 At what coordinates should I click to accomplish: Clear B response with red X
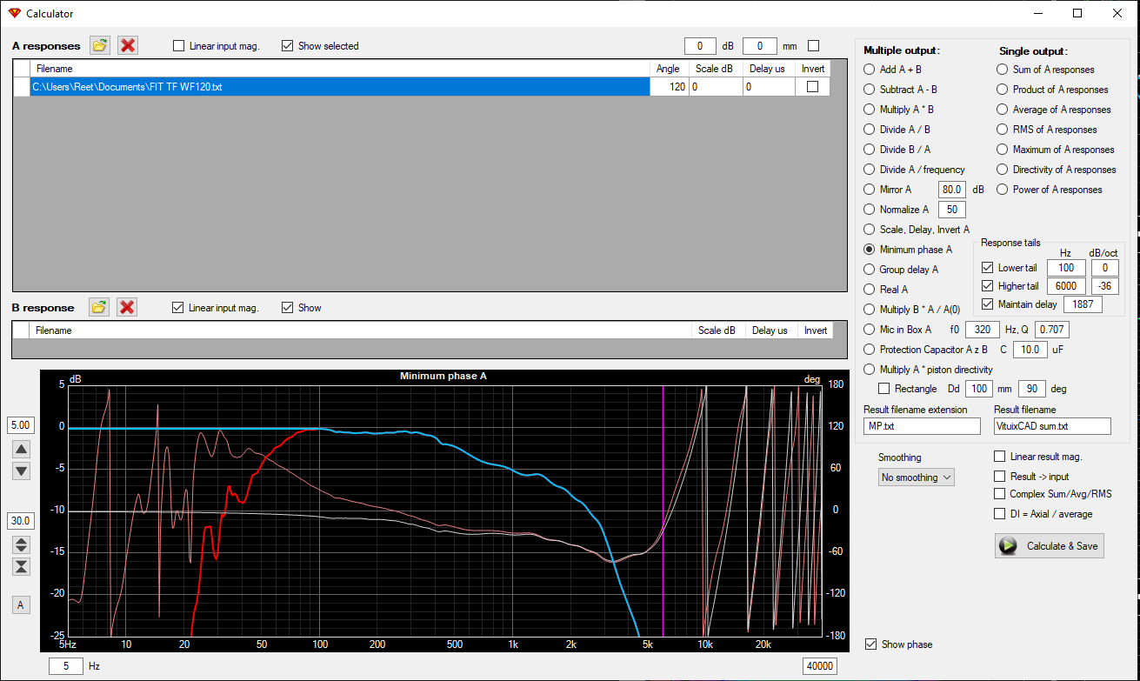(128, 307)
